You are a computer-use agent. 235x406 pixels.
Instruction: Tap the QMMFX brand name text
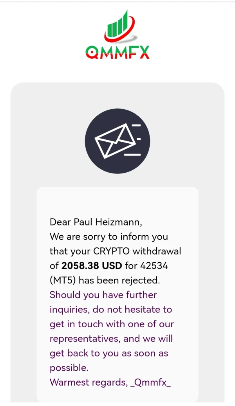point(117,51)
